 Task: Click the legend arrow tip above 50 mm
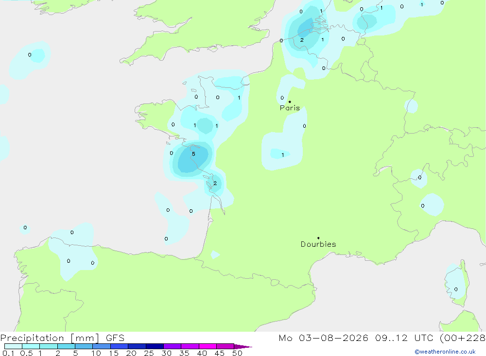[243, 347]
